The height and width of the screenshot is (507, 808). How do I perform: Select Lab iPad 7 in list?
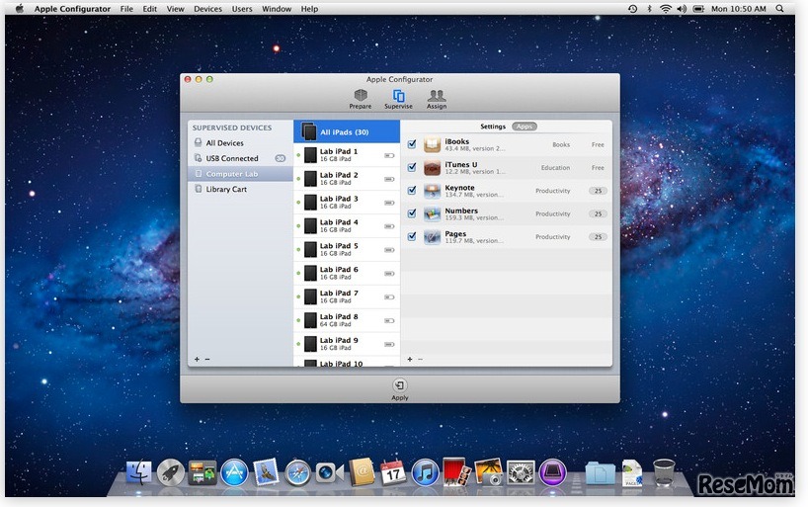[x=347, y=297]
